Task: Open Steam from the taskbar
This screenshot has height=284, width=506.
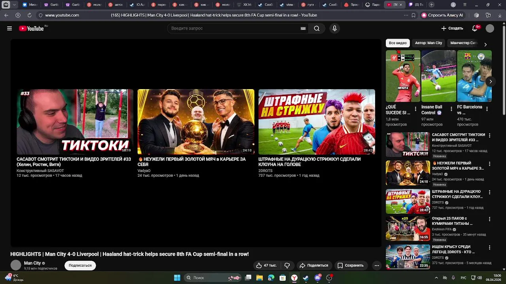Action: [306, 278]
